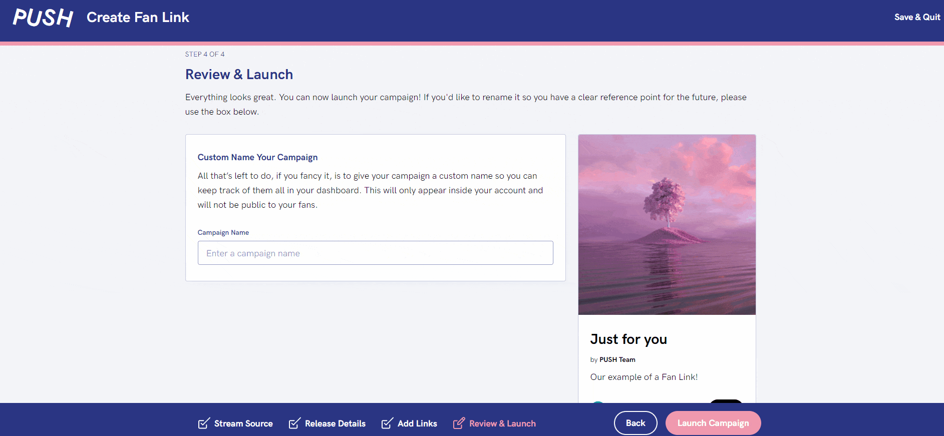Image resolution: width=944 pixels, height=436 pixels.
Task: Click the 'Just for you' title
Action: [628, 339]
